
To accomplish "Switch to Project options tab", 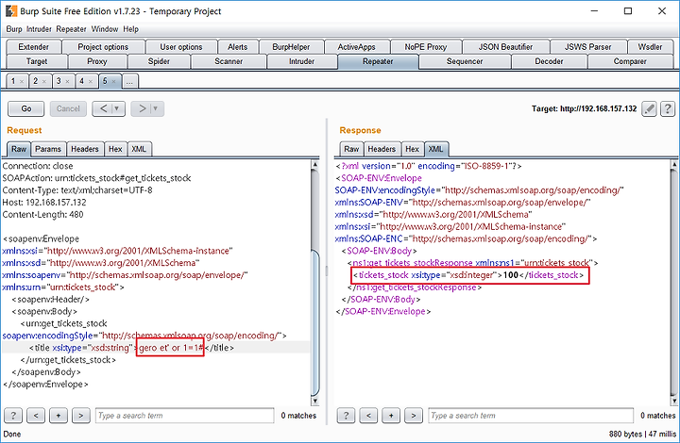I will pyautogui.click(x=103, y=47).
